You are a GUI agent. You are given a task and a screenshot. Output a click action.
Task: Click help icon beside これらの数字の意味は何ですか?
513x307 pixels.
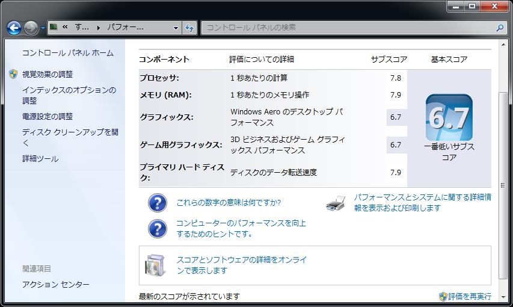pos(158,203)
